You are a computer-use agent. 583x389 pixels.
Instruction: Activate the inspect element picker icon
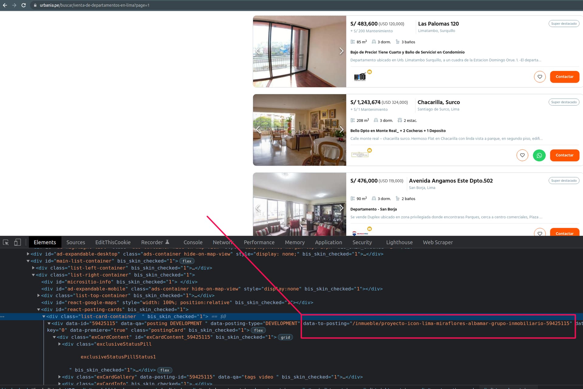(x=6, y=242)
